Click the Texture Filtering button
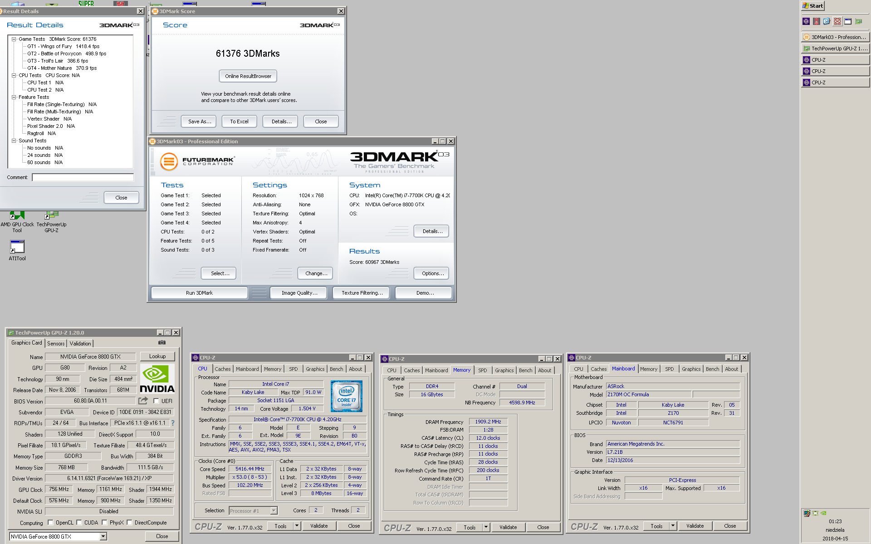The height and width of the screenshot is (544, 871). [x=362, y=293]
